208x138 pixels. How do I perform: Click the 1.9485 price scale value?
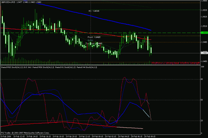pos(204,42)
